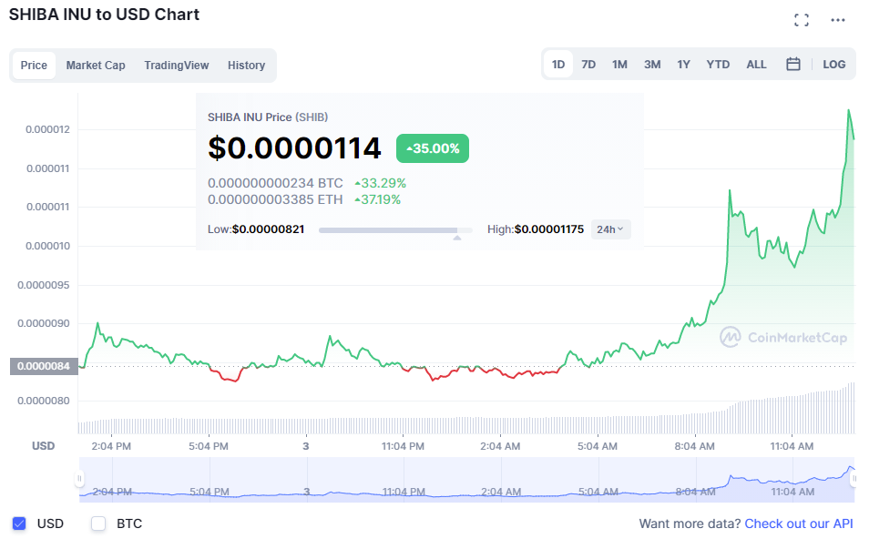Grab the right handle of the range navigator

pos(854,478)
